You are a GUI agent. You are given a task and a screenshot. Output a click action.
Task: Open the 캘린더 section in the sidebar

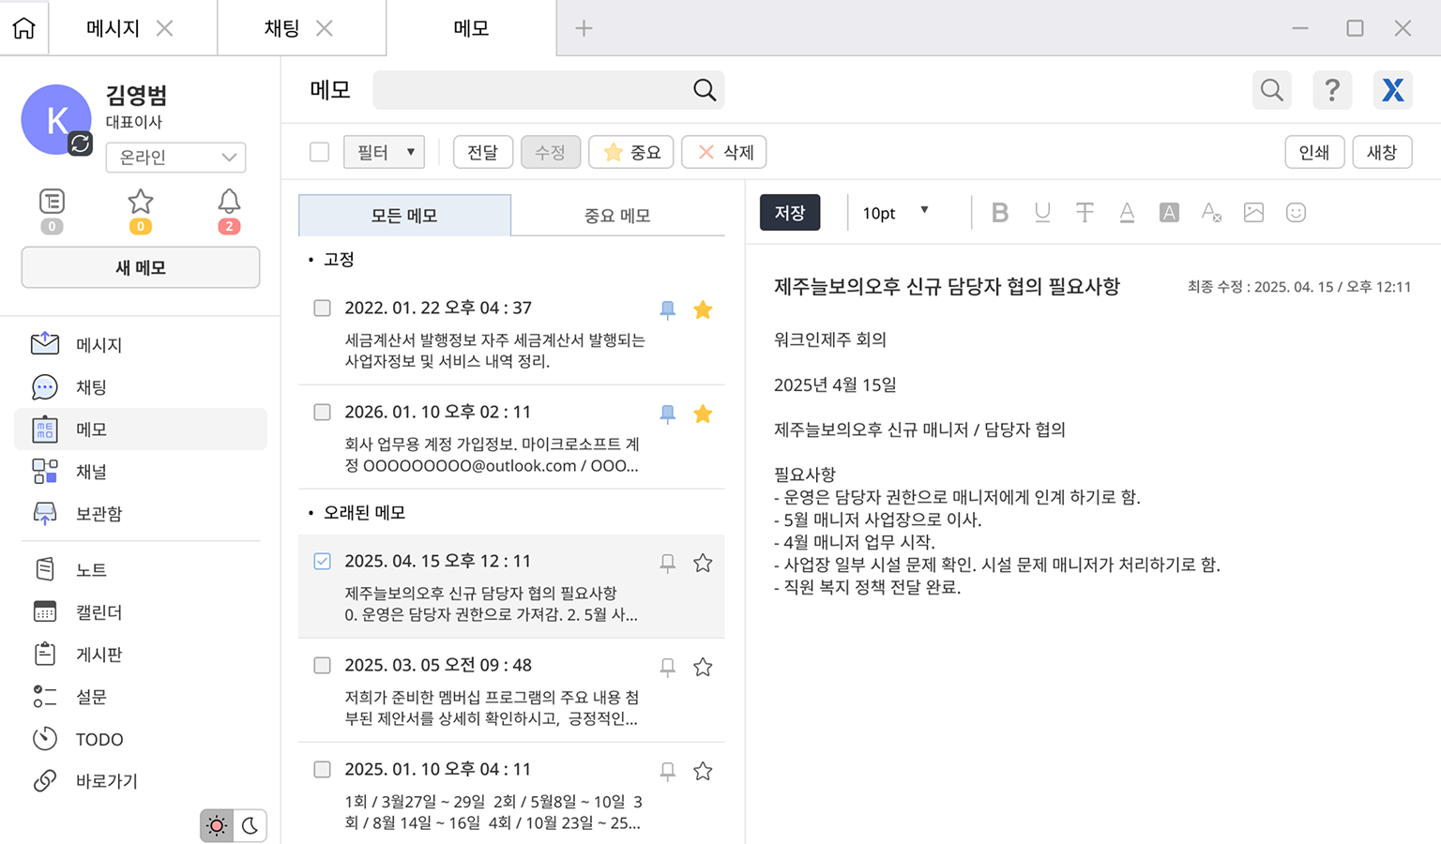click(98, 611)
